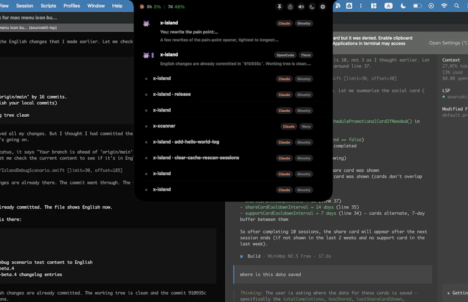Click Ghostty badge in add-hello-world-log row

coord(304,142)
